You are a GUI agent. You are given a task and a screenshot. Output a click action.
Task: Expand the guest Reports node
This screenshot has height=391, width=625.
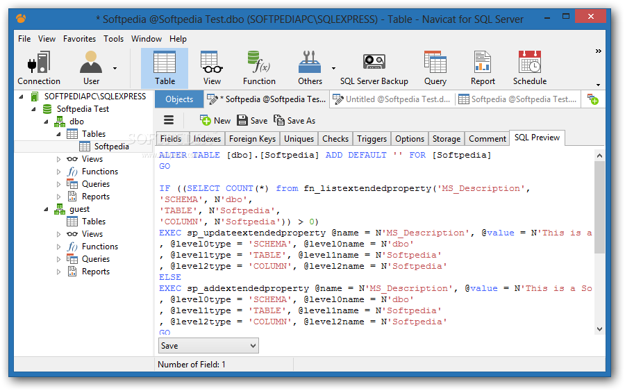point(58,272)
